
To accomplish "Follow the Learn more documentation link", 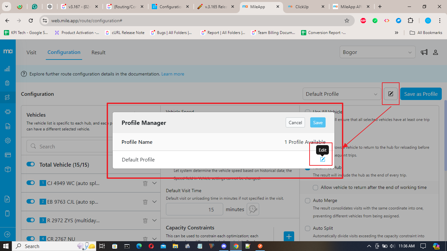I will click(173, 74).
